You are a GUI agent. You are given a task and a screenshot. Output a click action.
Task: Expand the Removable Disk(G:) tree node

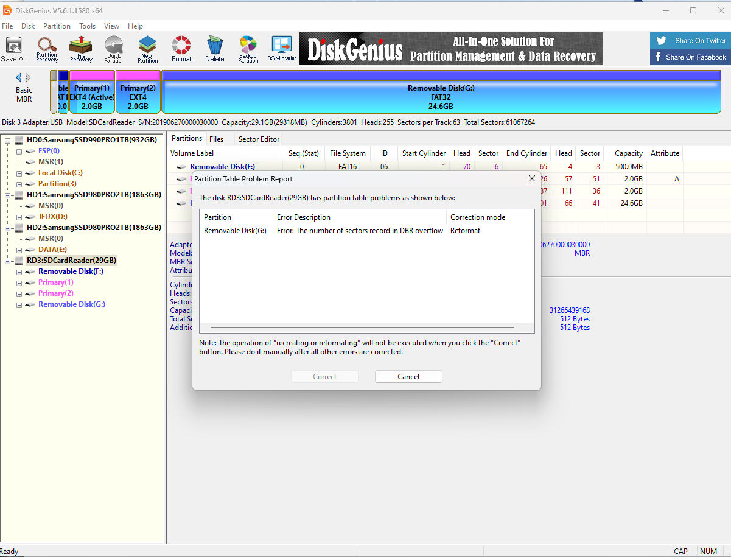coord(19,304)
